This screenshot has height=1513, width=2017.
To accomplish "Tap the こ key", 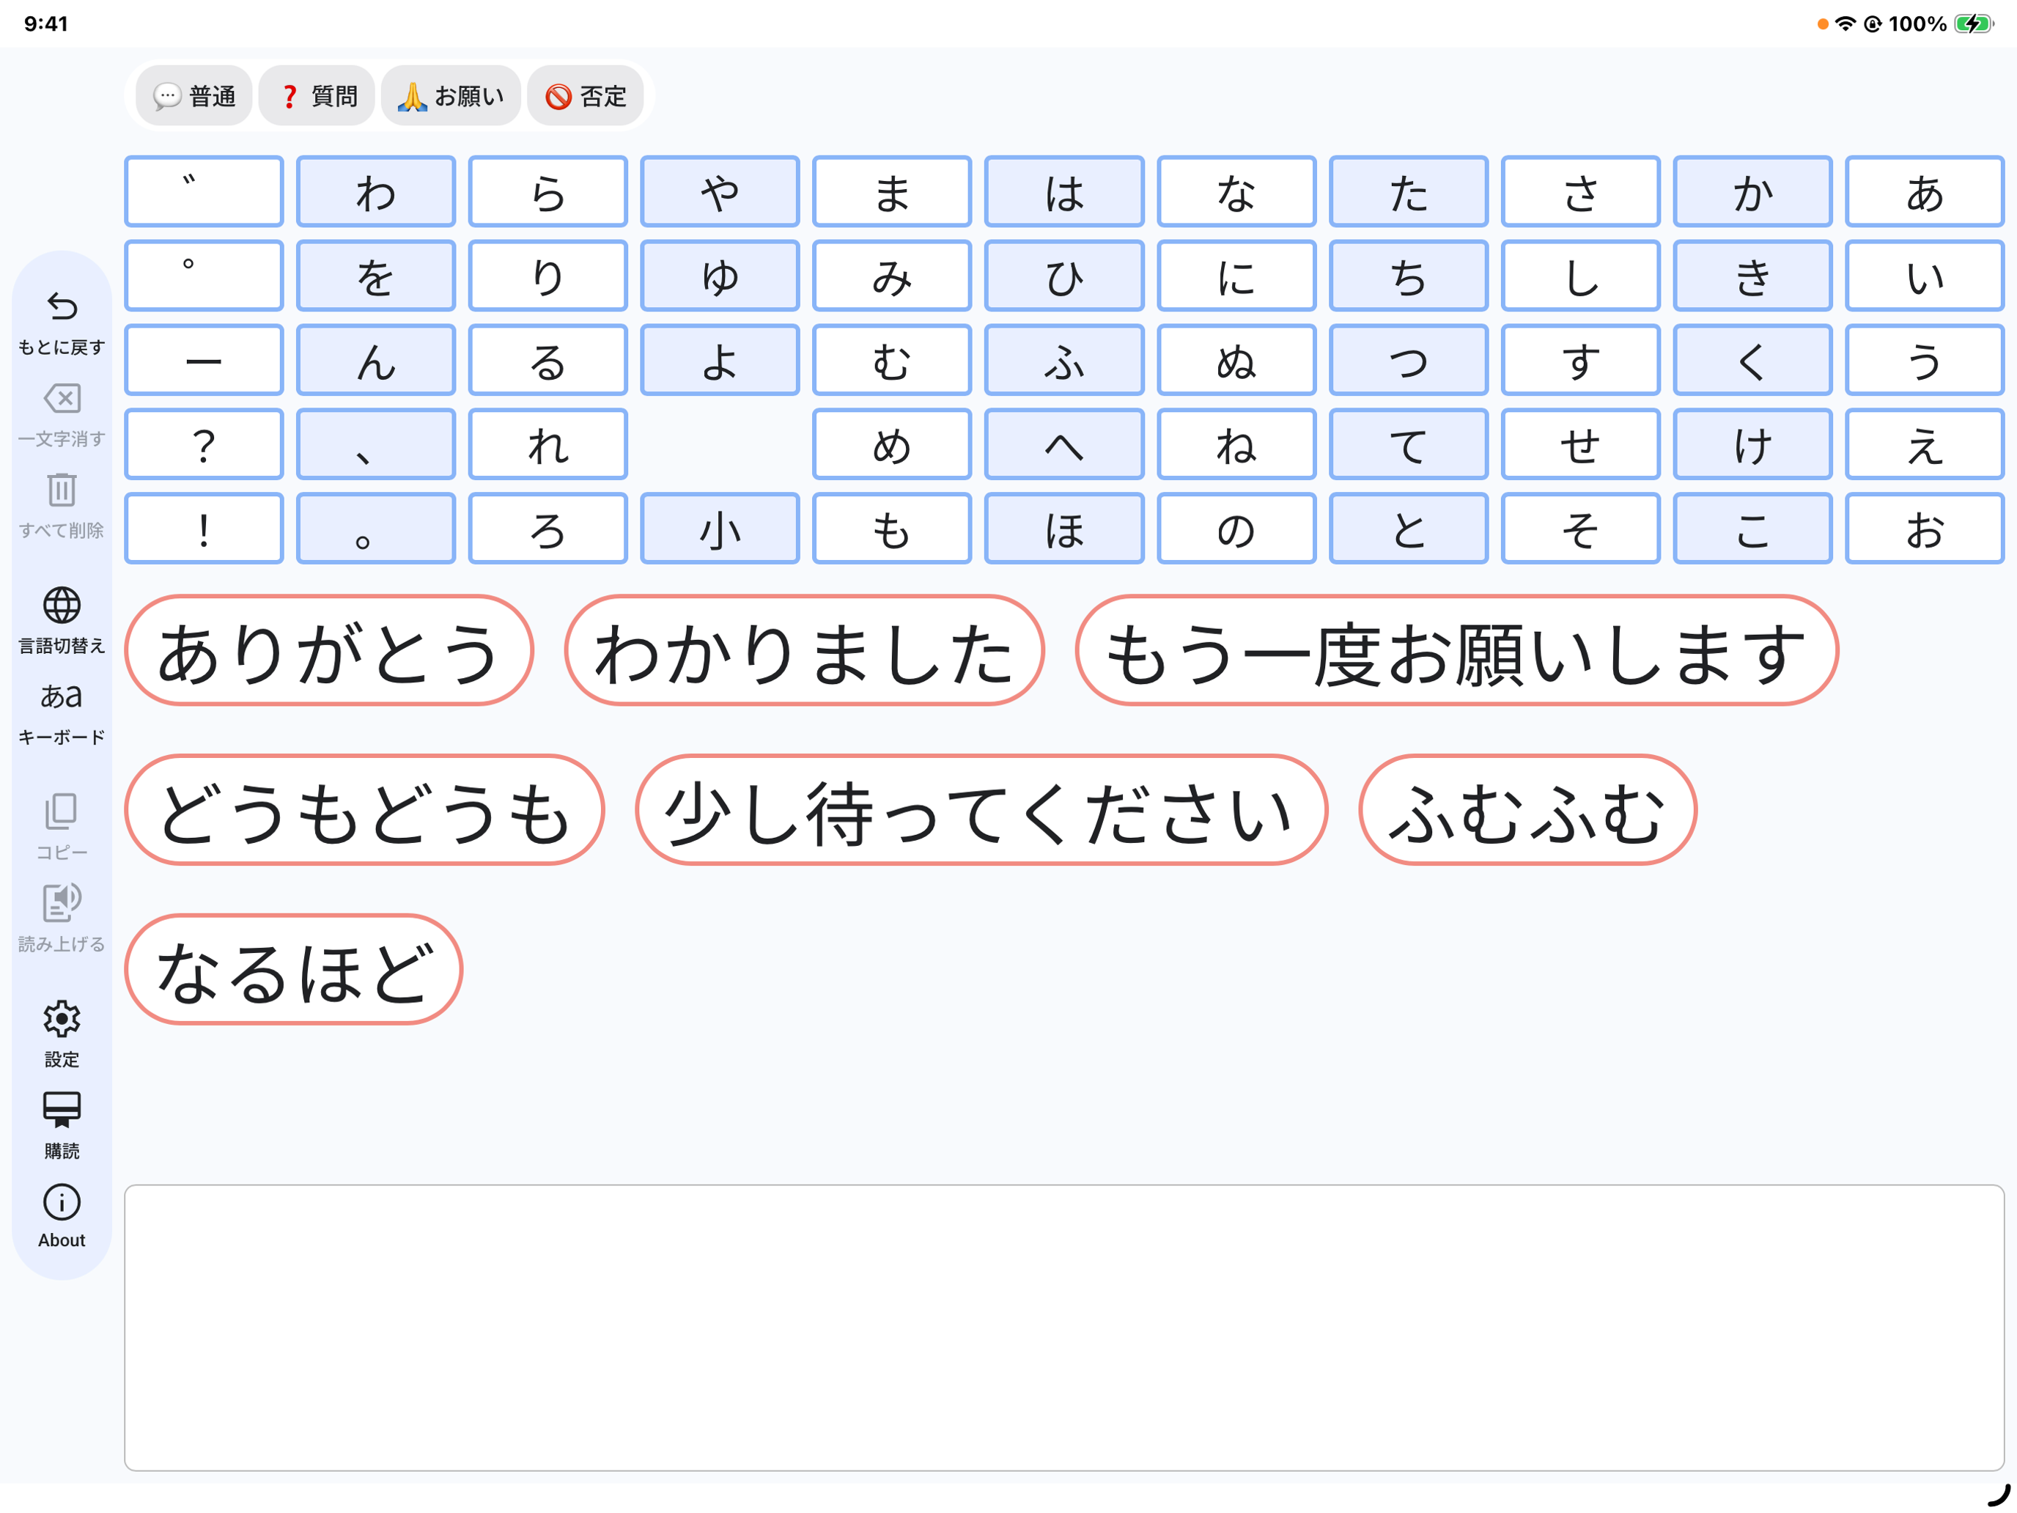I will (x=1752, y=529).
